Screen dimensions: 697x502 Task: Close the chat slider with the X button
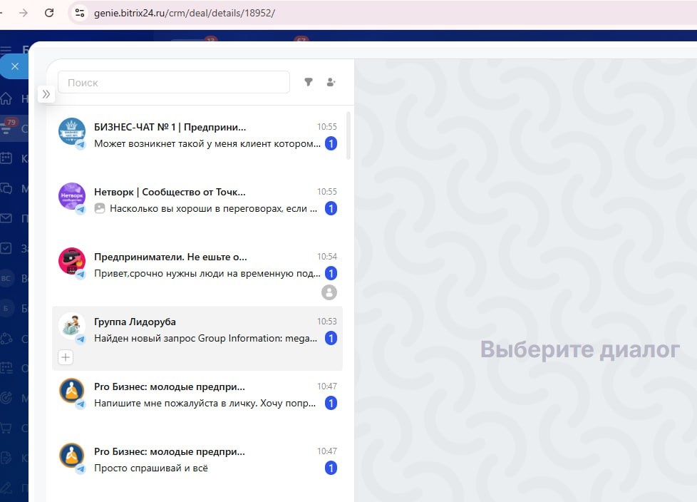15,66
